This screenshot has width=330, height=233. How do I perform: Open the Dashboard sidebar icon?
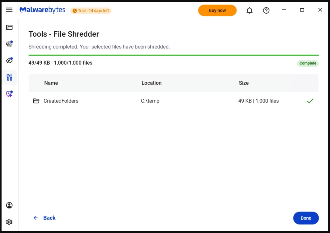point(9,27)
